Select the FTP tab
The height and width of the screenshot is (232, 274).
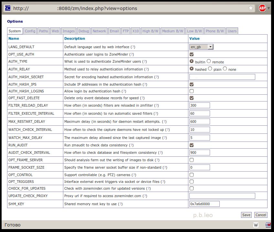pos(126,31)
